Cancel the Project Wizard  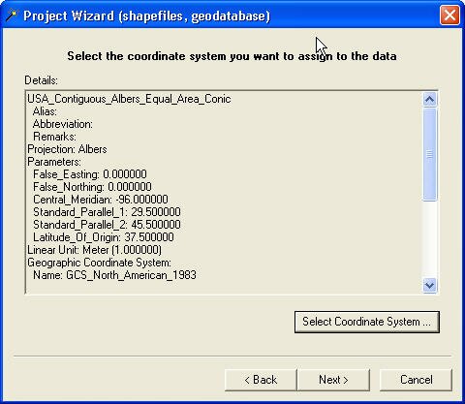(x=416, y=380)
